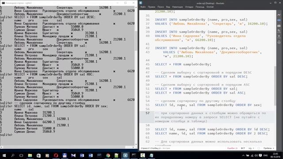Open the Windows Start menu

(4, 155)
